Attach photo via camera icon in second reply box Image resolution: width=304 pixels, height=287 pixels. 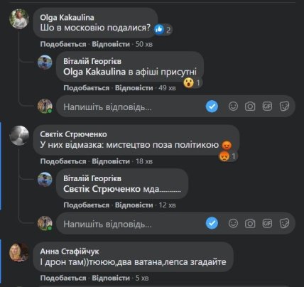click(x=250, y=223)
